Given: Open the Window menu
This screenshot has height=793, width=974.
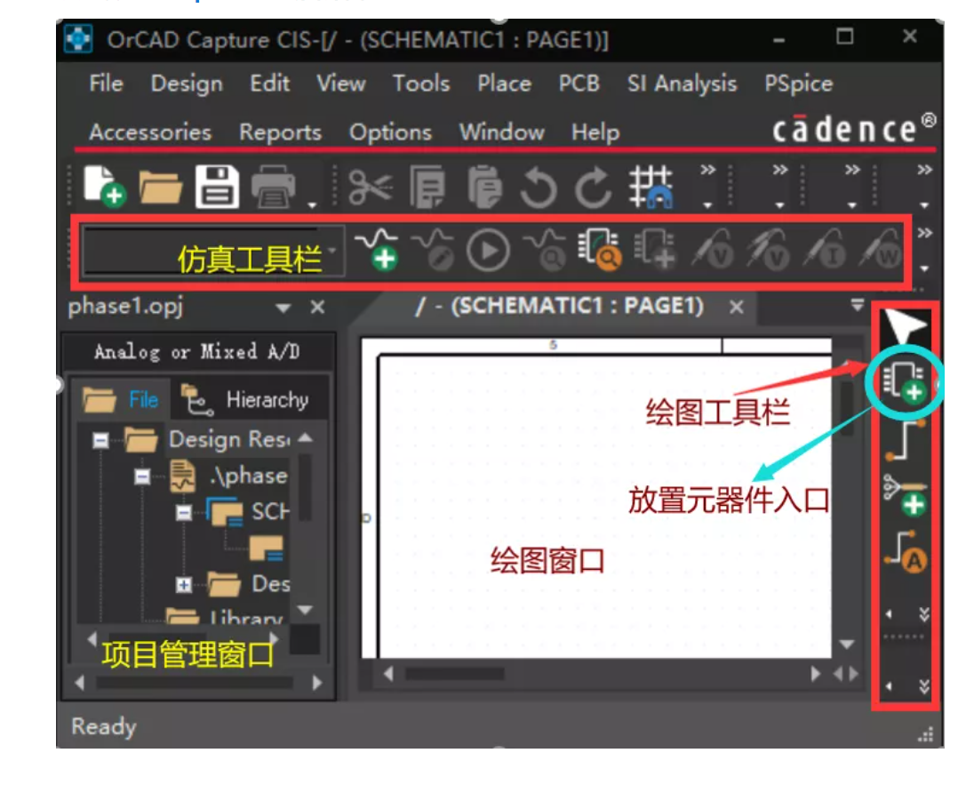Looking at the screenshot, I should tap(502, 132).
